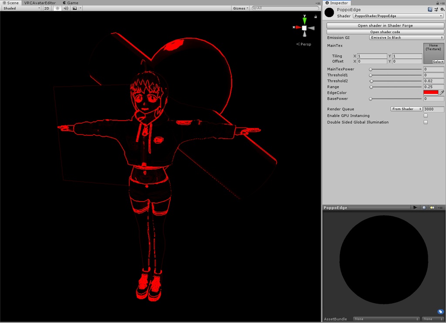Open the red EdgeColor swatch
Viewport: 446px width, 323px height.
coord(431,93)
